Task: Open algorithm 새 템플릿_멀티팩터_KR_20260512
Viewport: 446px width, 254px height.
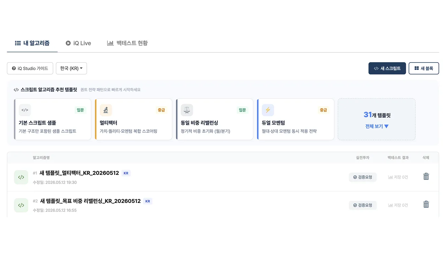Action: 79,173
